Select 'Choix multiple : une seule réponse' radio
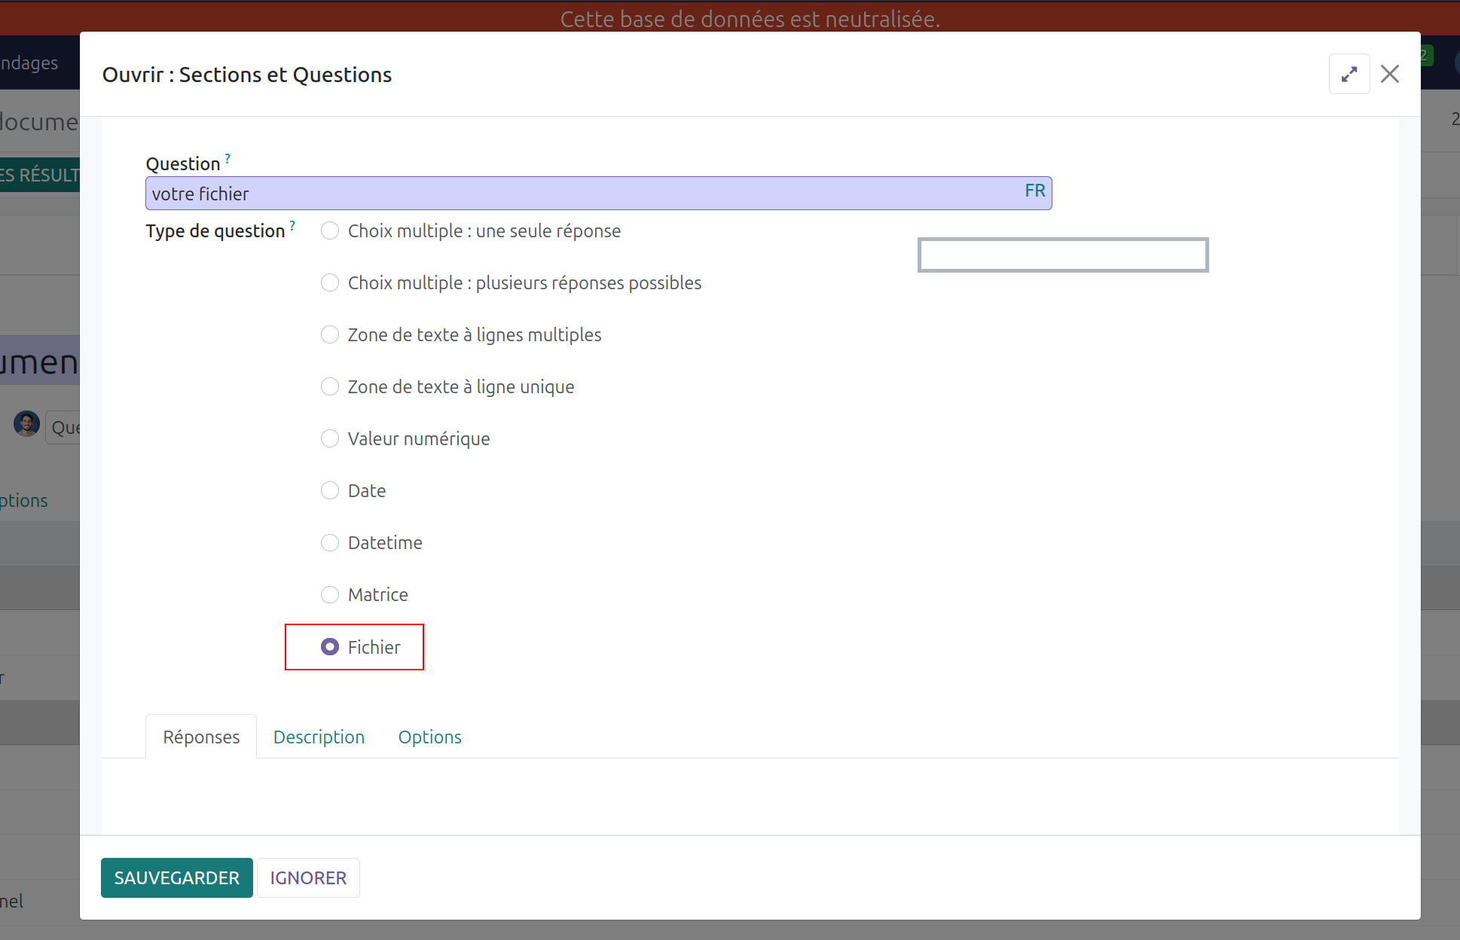Screen dimensions: 1460x940 coord(330,230)
